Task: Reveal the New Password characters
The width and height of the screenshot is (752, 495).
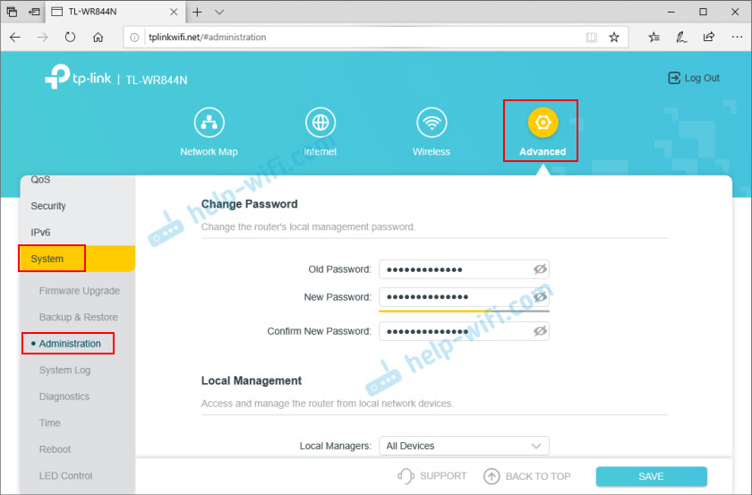Action: click(x=539, y=296)
